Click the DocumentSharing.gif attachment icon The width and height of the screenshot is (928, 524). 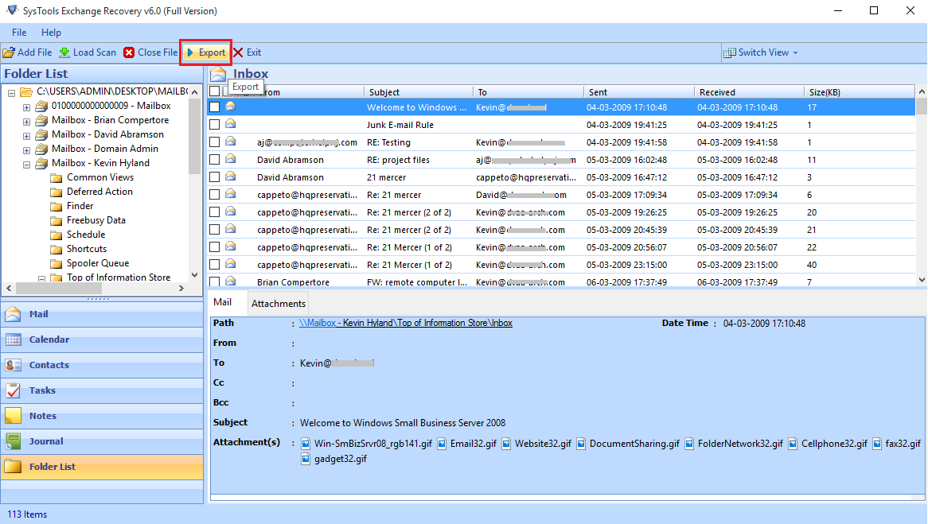pyautogui.click(x=581, y=444)
